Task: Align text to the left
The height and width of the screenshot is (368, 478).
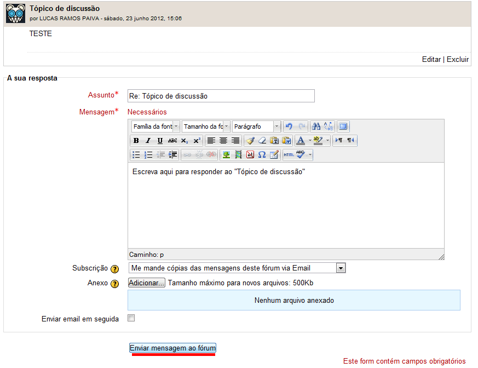Action: [x=211, y=141]
